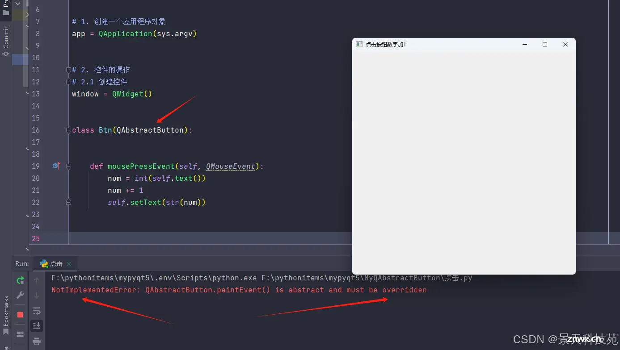This screenshot has width=620, height=350.
Task: Click the NotImplementedError message in console
Action: [239, 290]
